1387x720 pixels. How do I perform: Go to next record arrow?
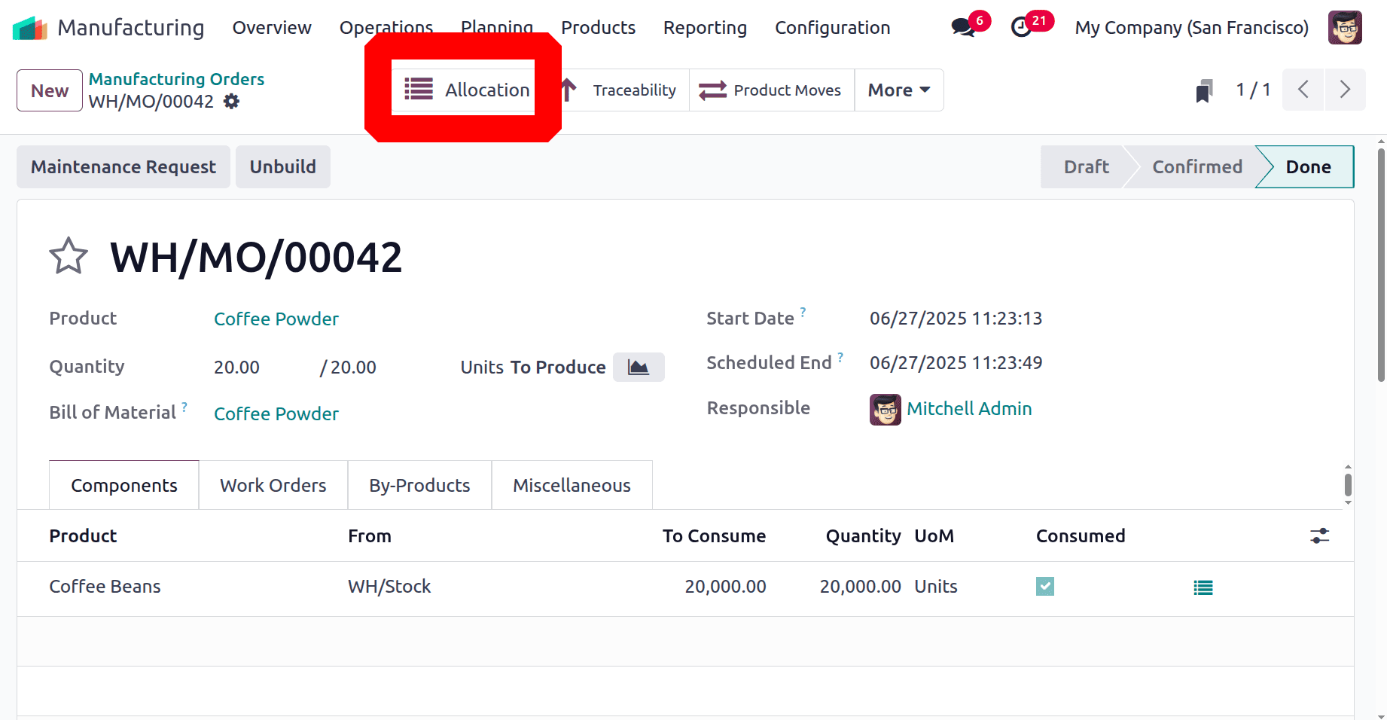click(x=1345, y=90)
